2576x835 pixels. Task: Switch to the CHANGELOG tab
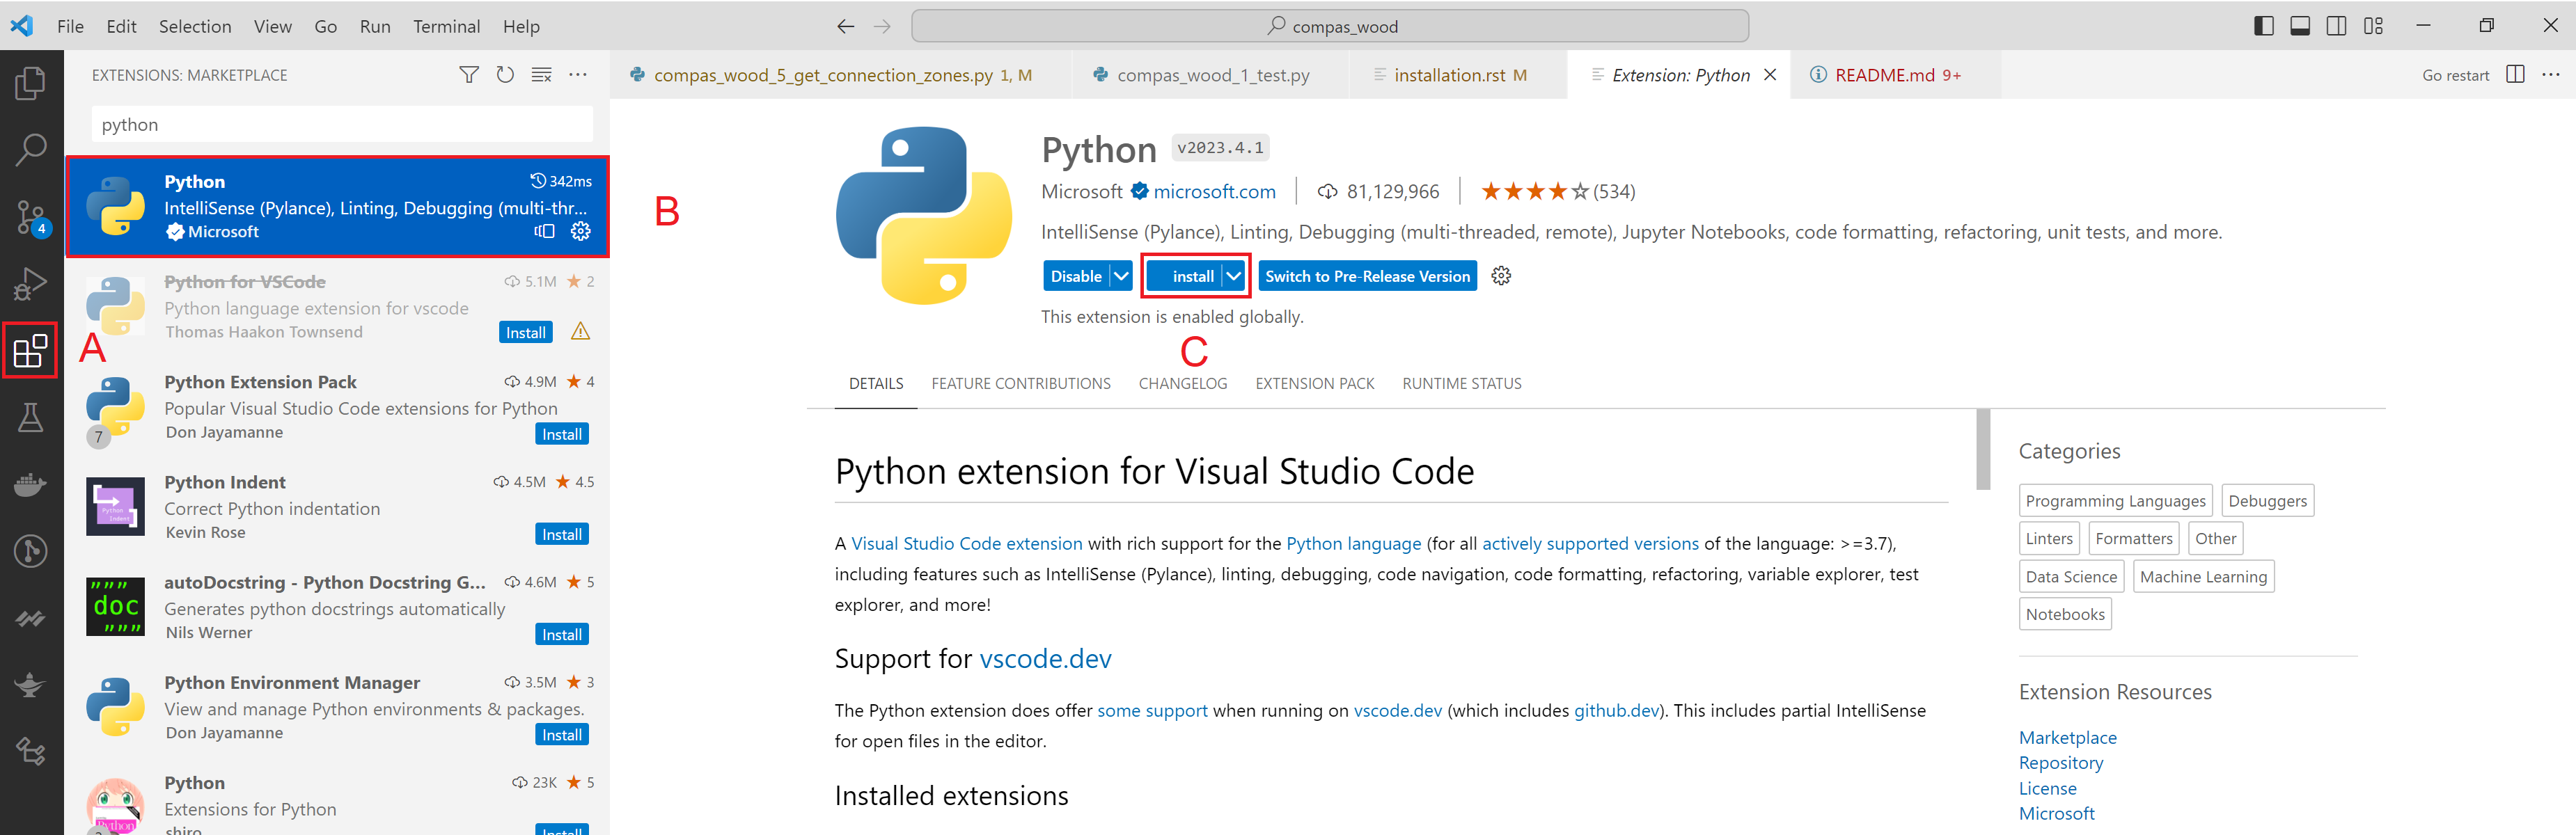tap(1182, 384)
